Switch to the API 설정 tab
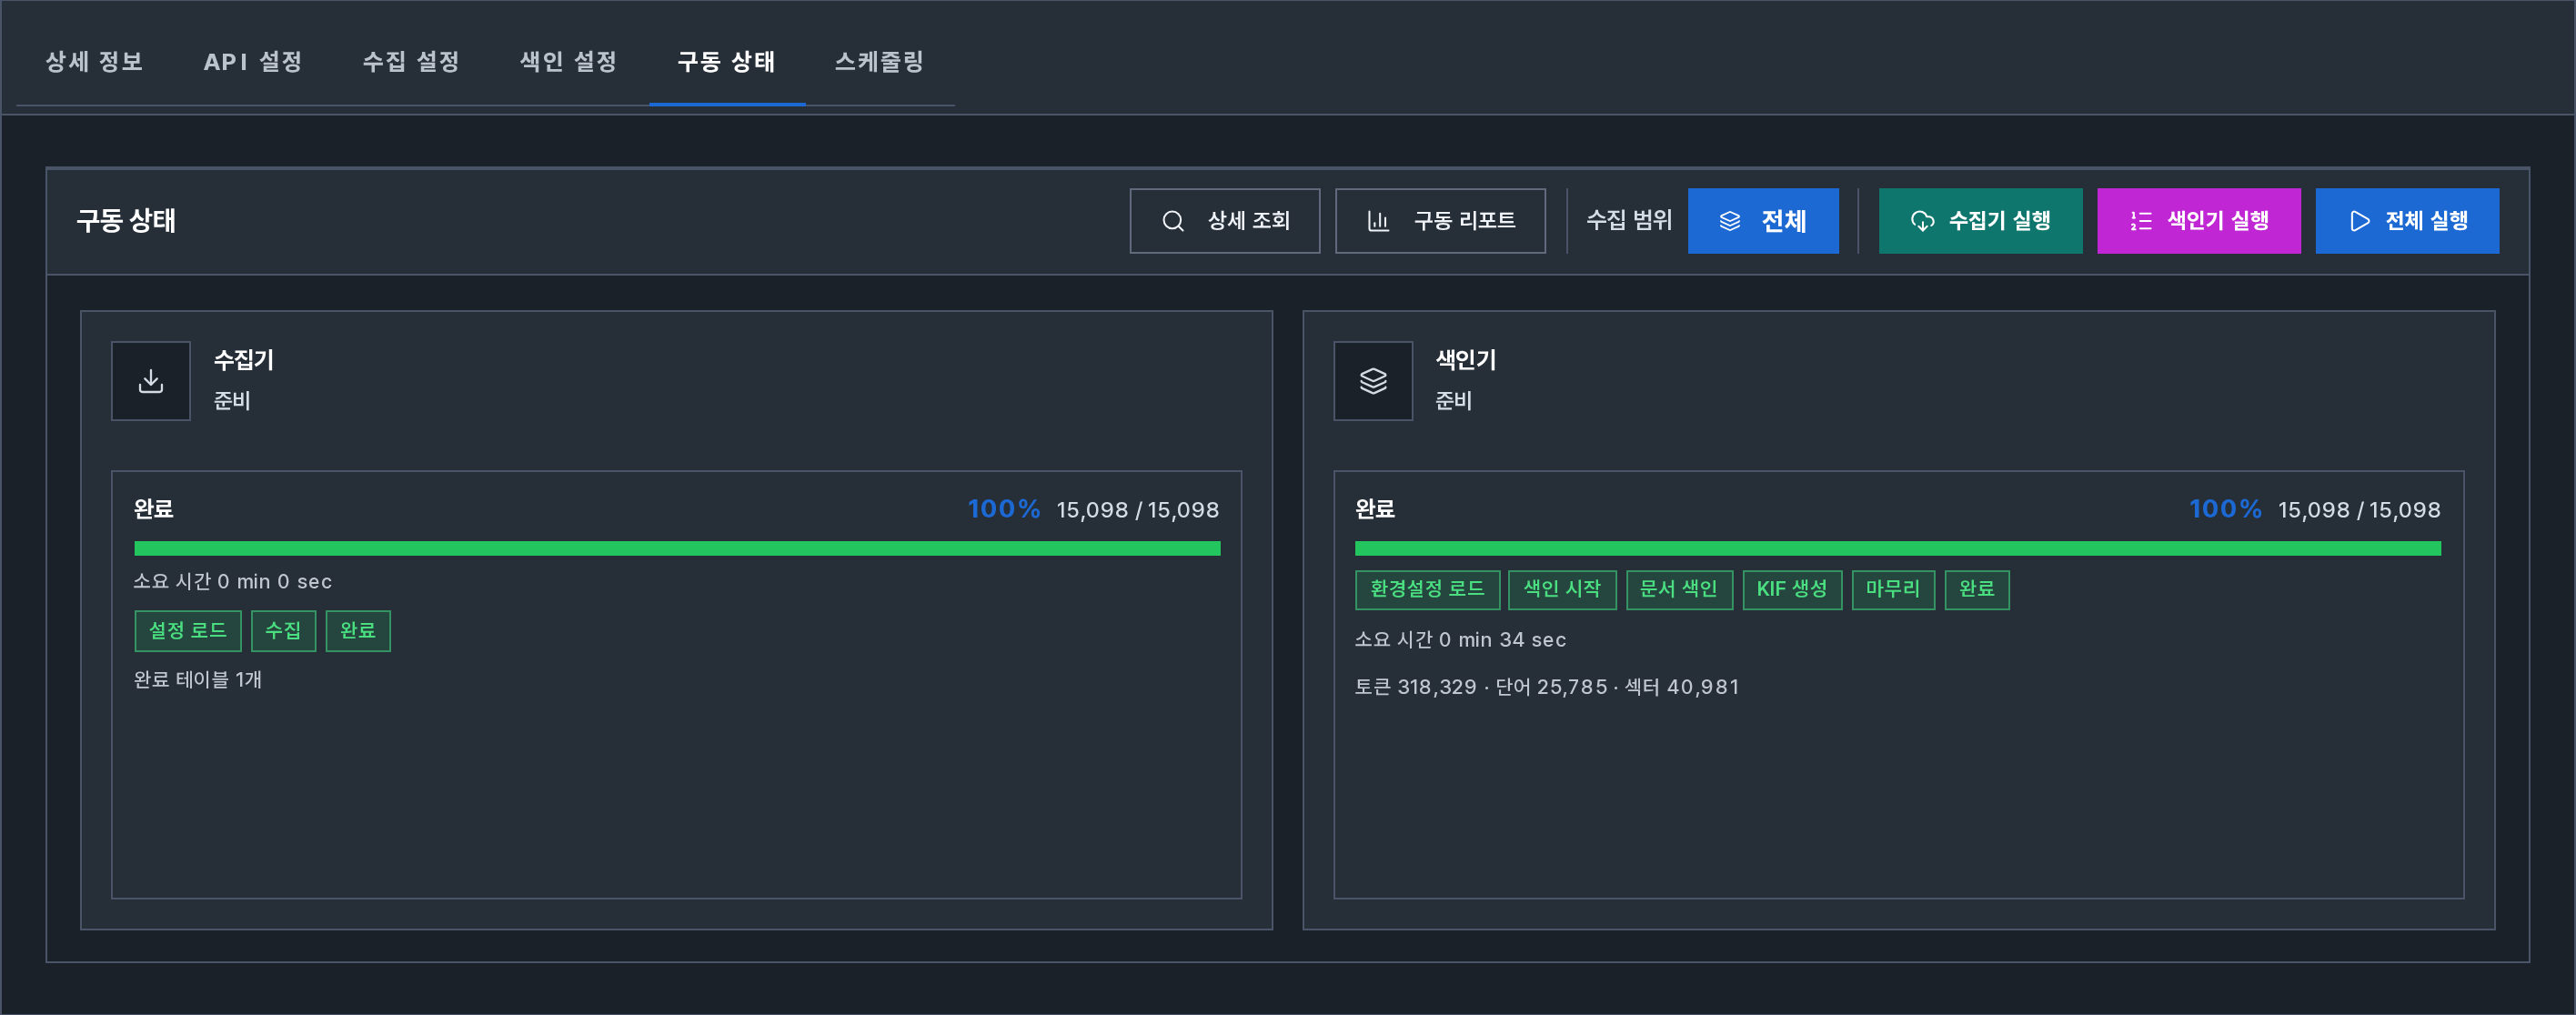This screenshot has width=2576, height=1015. pos(253,62)
